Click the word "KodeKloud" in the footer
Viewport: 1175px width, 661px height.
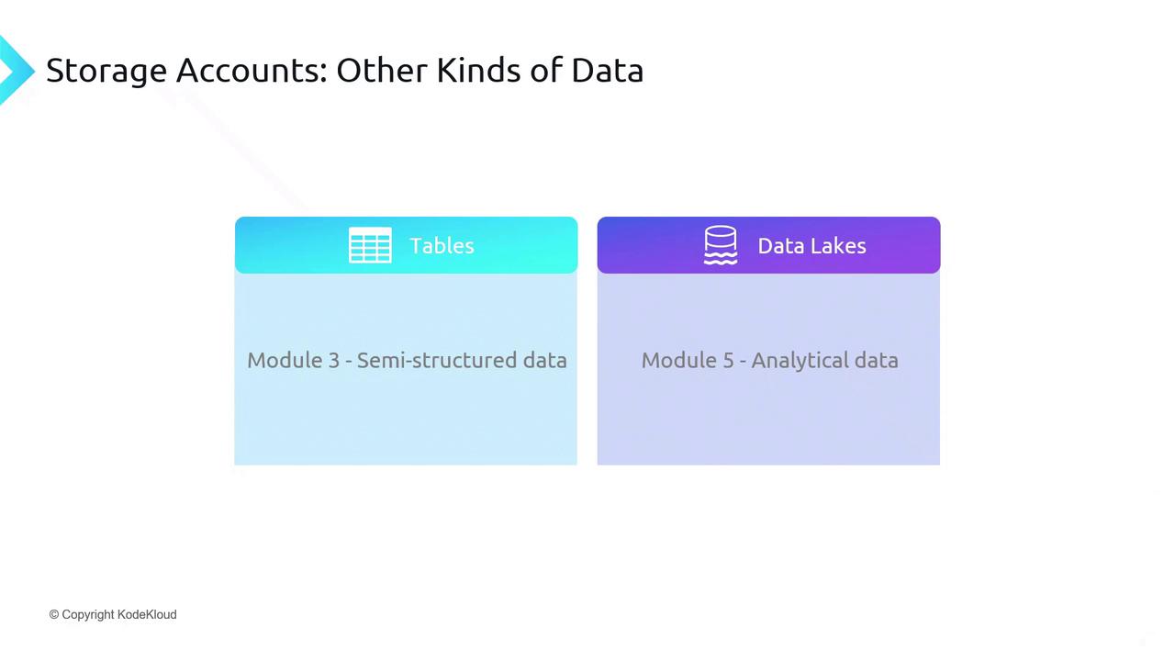coord(147,614)
